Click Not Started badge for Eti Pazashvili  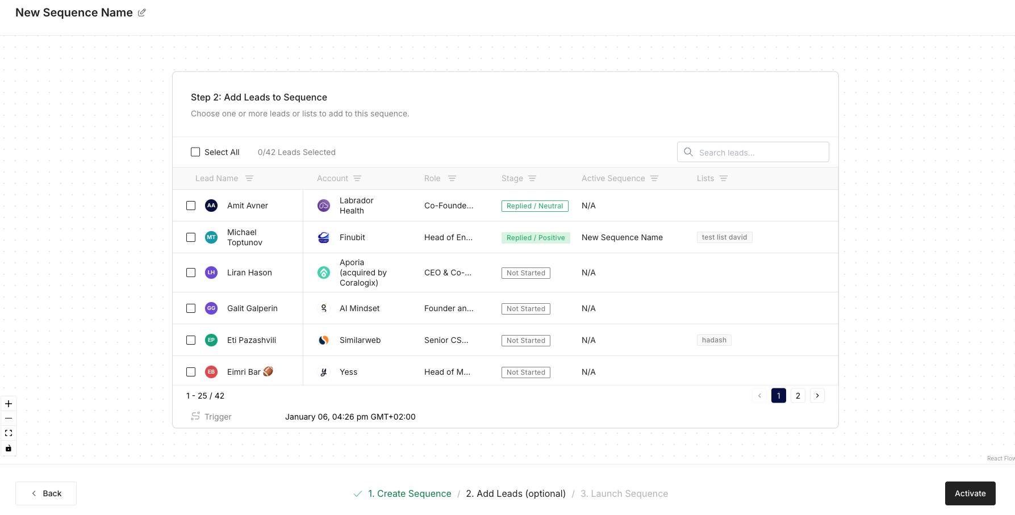526,341
